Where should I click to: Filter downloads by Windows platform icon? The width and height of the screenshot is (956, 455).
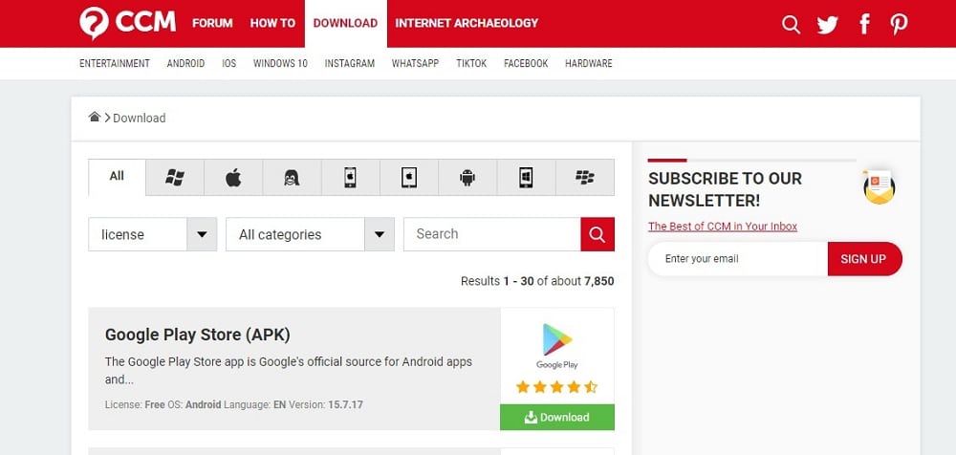coord(175,178)
